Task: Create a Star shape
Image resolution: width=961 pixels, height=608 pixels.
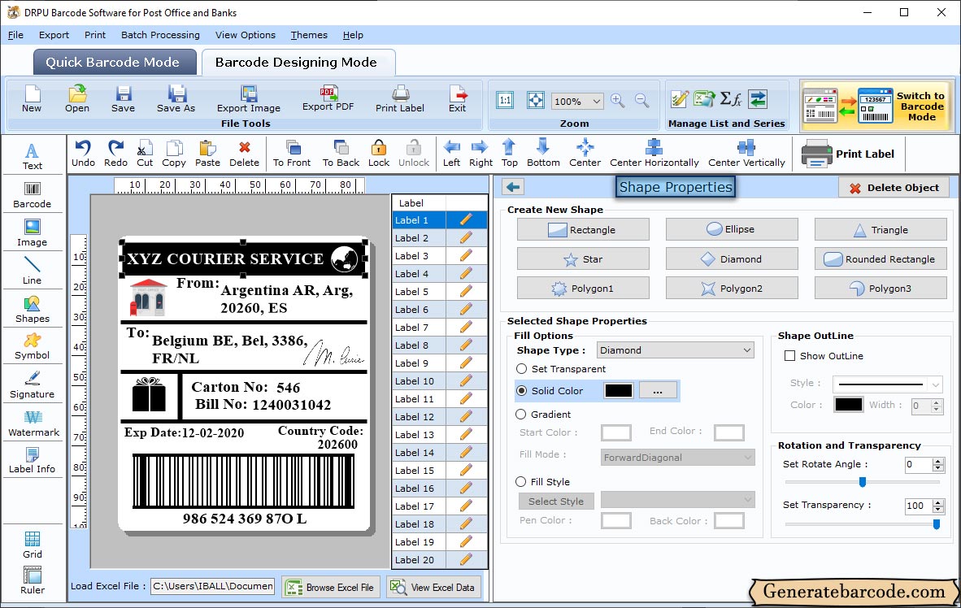Action: click(x=583, y=259)
